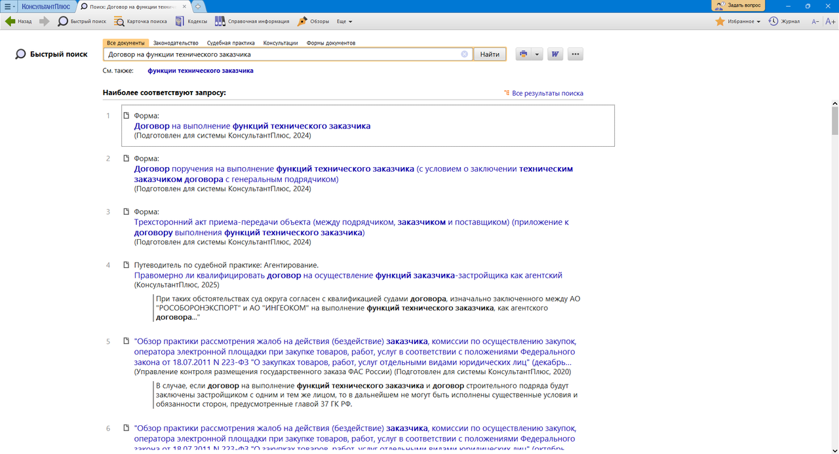Increase font size with A+

click(830, 22)
